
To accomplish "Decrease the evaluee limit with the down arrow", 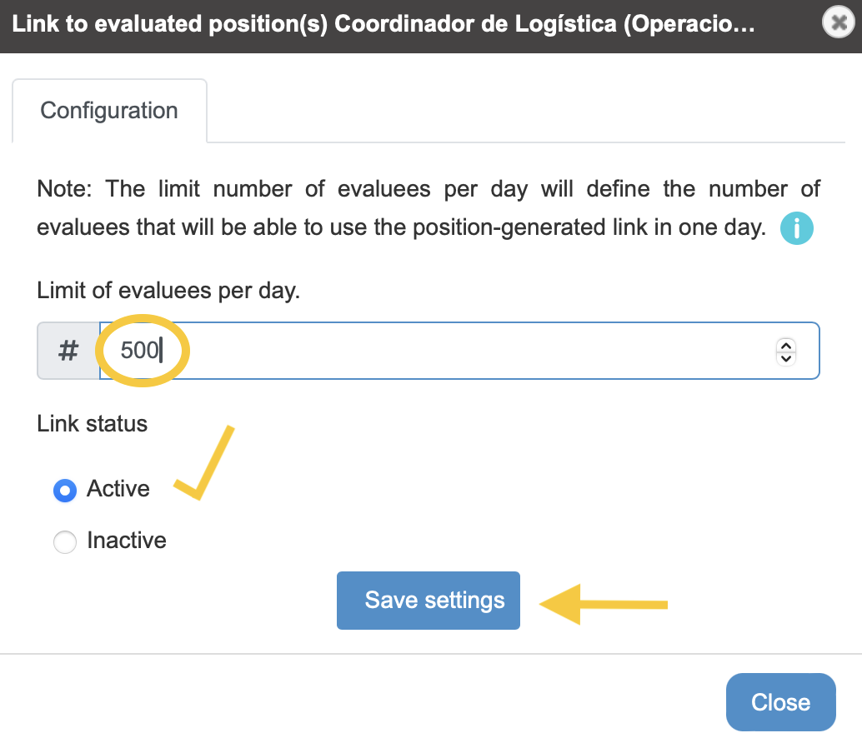I will click(x=786, y=358).
